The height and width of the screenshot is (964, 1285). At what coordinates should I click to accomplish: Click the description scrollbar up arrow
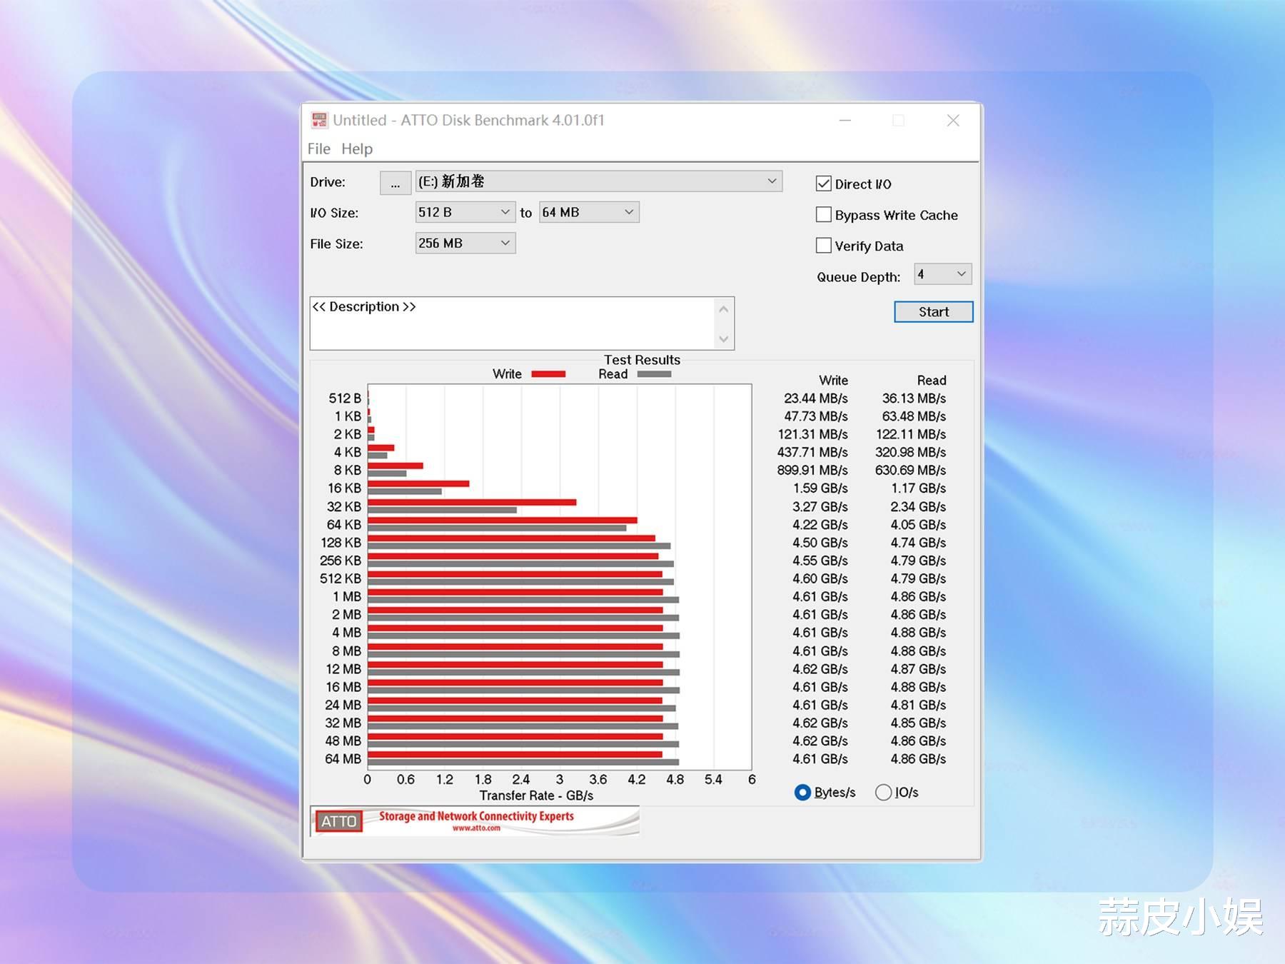tap(723, 309)
